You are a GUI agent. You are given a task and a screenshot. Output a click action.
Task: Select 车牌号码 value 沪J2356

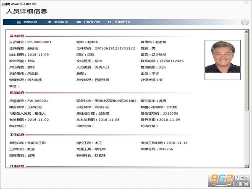click(x=166, y=149)
